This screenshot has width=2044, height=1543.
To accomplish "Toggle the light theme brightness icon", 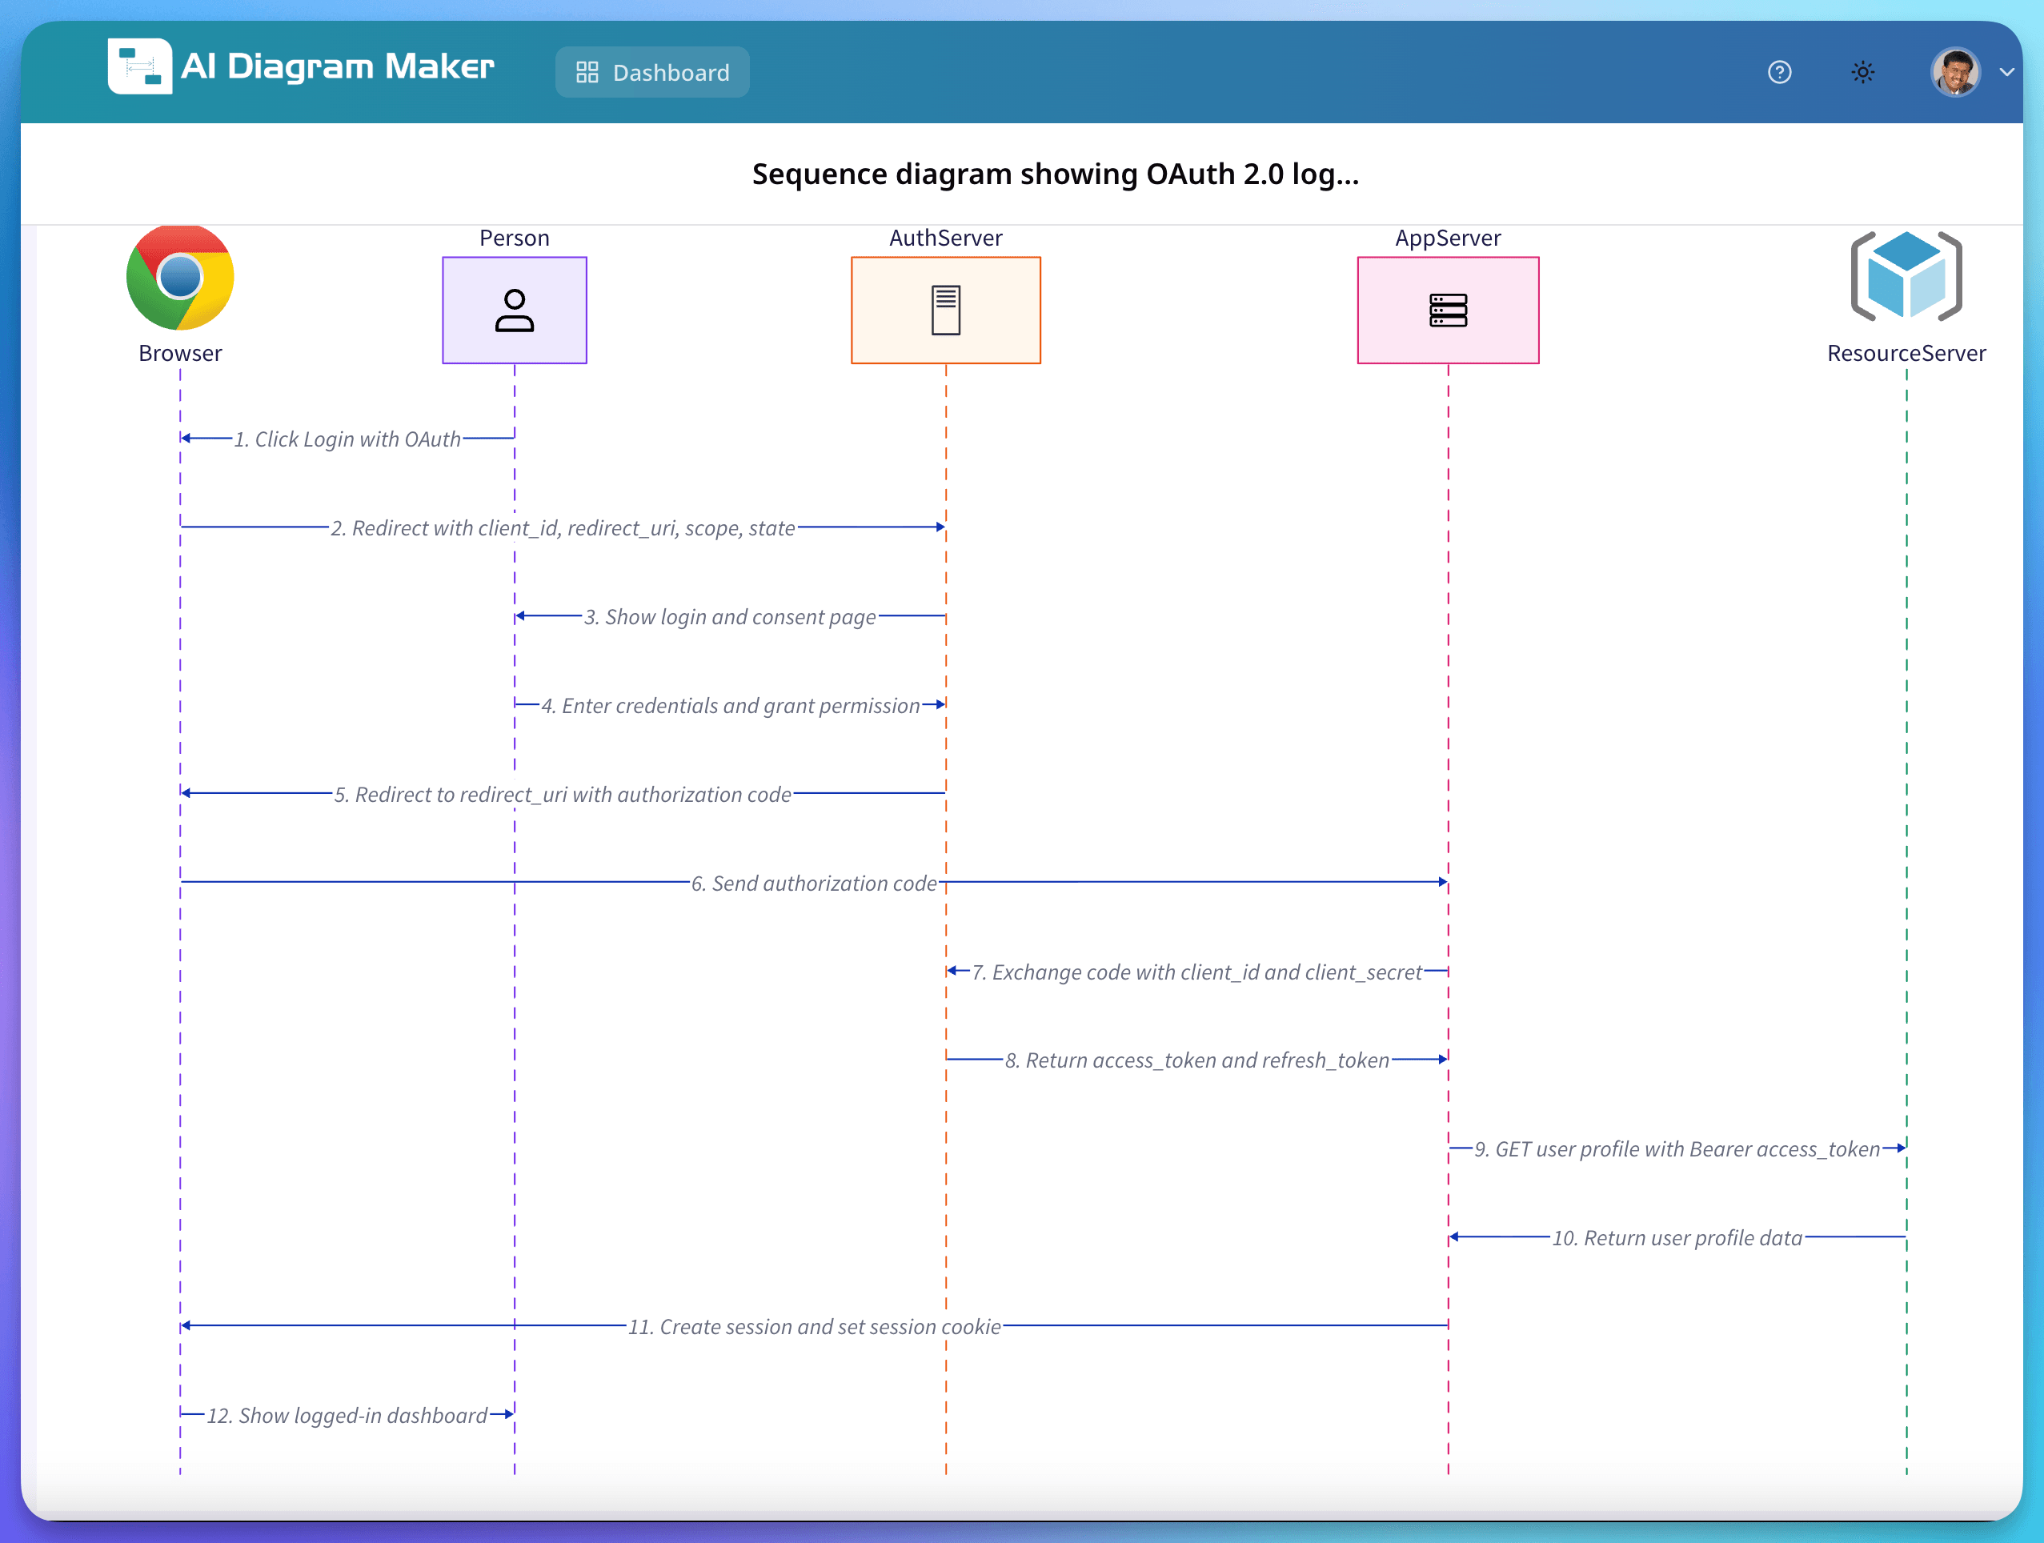I will tap(1863, 71).
